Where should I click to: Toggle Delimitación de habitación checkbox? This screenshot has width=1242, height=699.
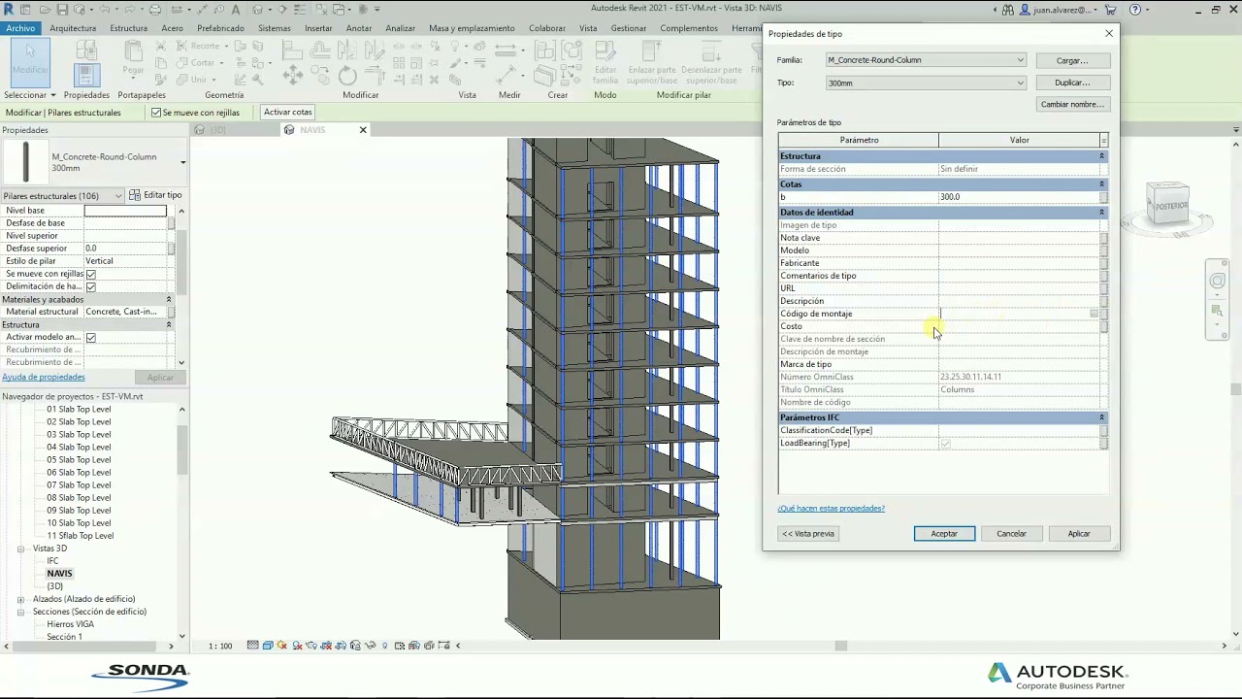pos(90,287)
